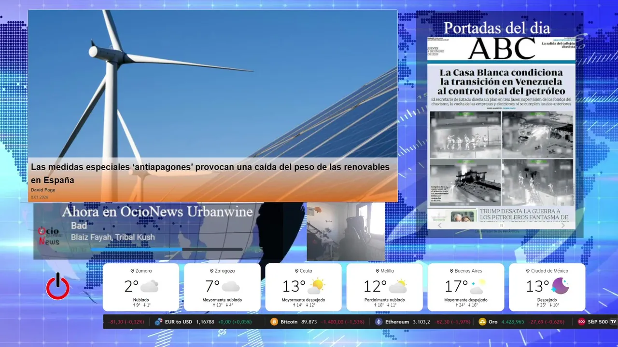Viewport: 618px width, 347px height.
Task: Open the webcam video thumbnail
Action: tap(346, 231)
